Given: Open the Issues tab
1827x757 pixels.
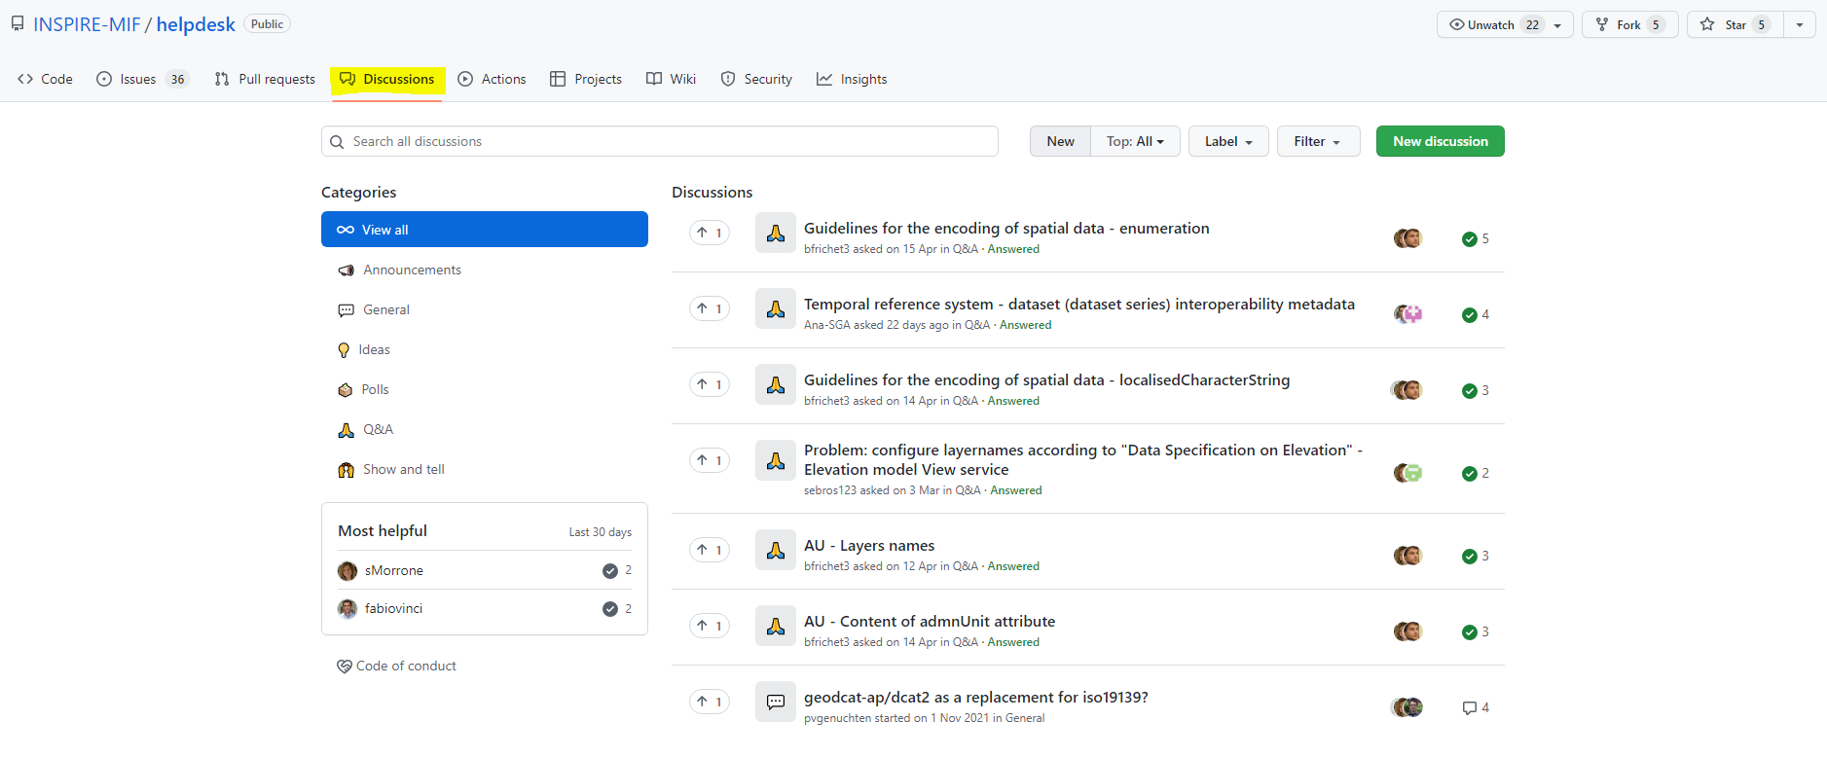Looking at the screenshot, I should pos(142,79).
